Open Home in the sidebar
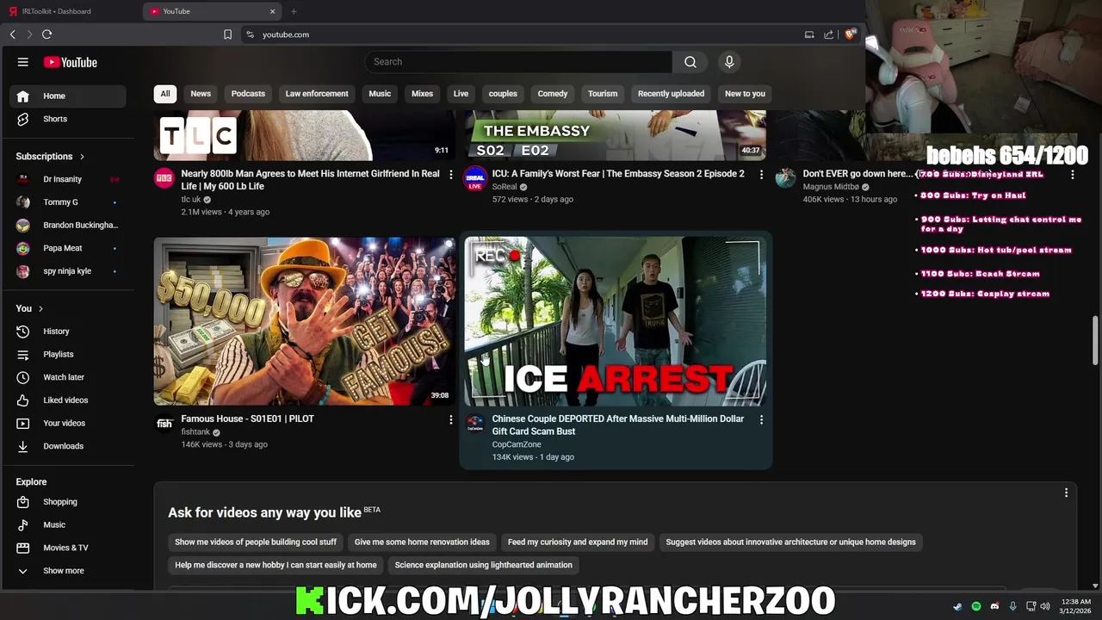This screenshot has width=1102, height=620. pyautogui.click(x=67, y=96)
